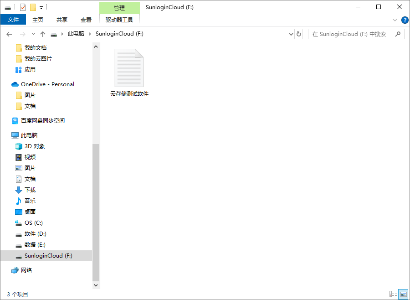Screen dimensions: 410x300
Task: Switch to the 查看 ribbon tab
Action: click(x=86, y=20)
